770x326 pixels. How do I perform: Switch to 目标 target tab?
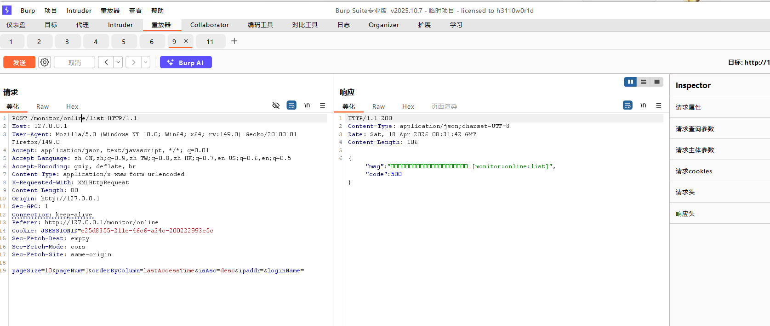[x=51, y=25]
